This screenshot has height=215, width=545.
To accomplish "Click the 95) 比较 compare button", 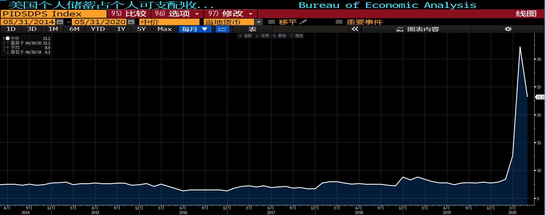I will point(129,14).
